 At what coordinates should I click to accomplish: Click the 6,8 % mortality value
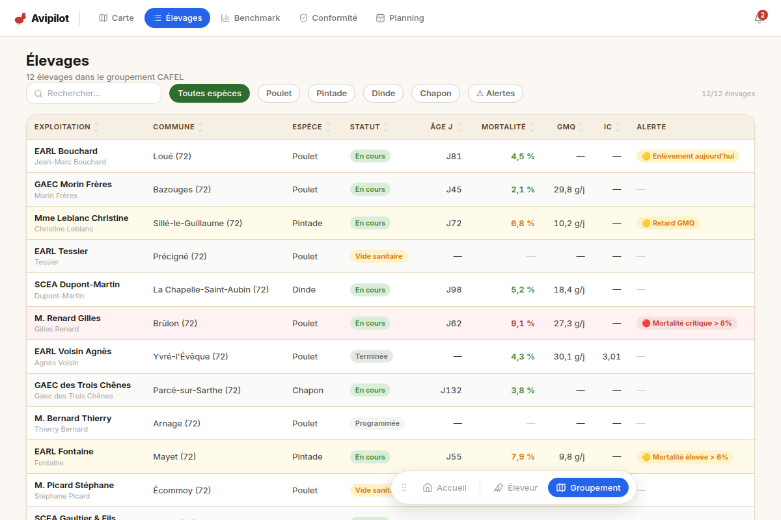tap(523, 223)
